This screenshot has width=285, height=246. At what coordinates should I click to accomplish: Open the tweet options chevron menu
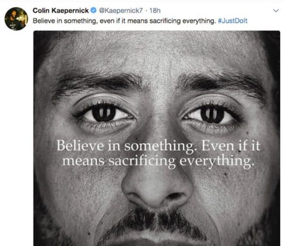276,11
